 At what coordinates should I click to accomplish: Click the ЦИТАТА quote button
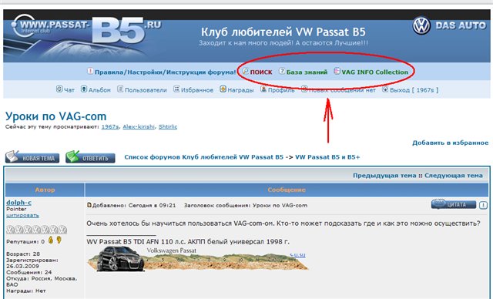(x=454, y=204)
